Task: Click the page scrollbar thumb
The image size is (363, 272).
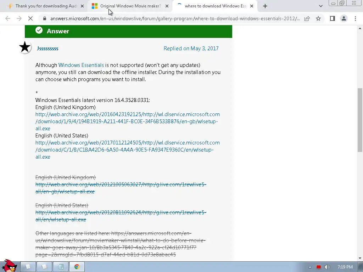Action: (360, 120)
